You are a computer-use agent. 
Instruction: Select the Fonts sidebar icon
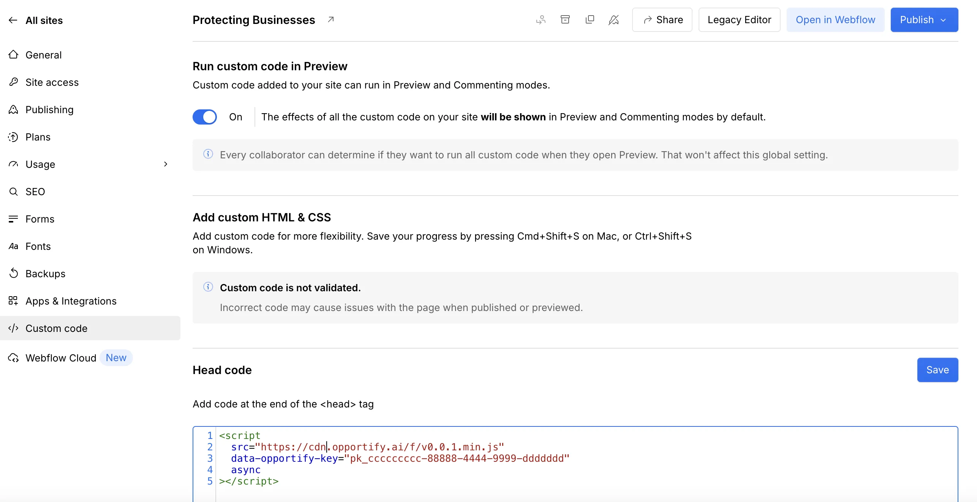tap(13, 246)
